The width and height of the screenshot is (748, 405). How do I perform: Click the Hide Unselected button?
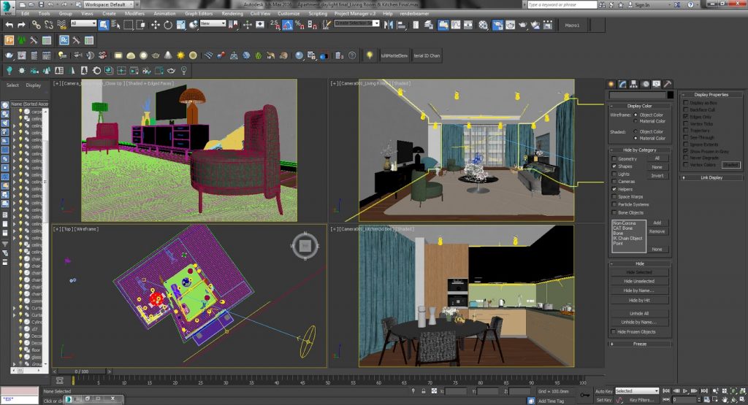[x=639, y=281]
